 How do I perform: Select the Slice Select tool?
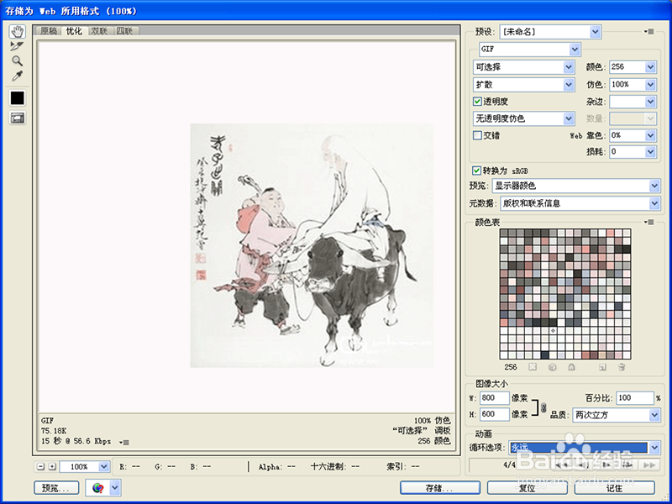click(x=17, y=46)
